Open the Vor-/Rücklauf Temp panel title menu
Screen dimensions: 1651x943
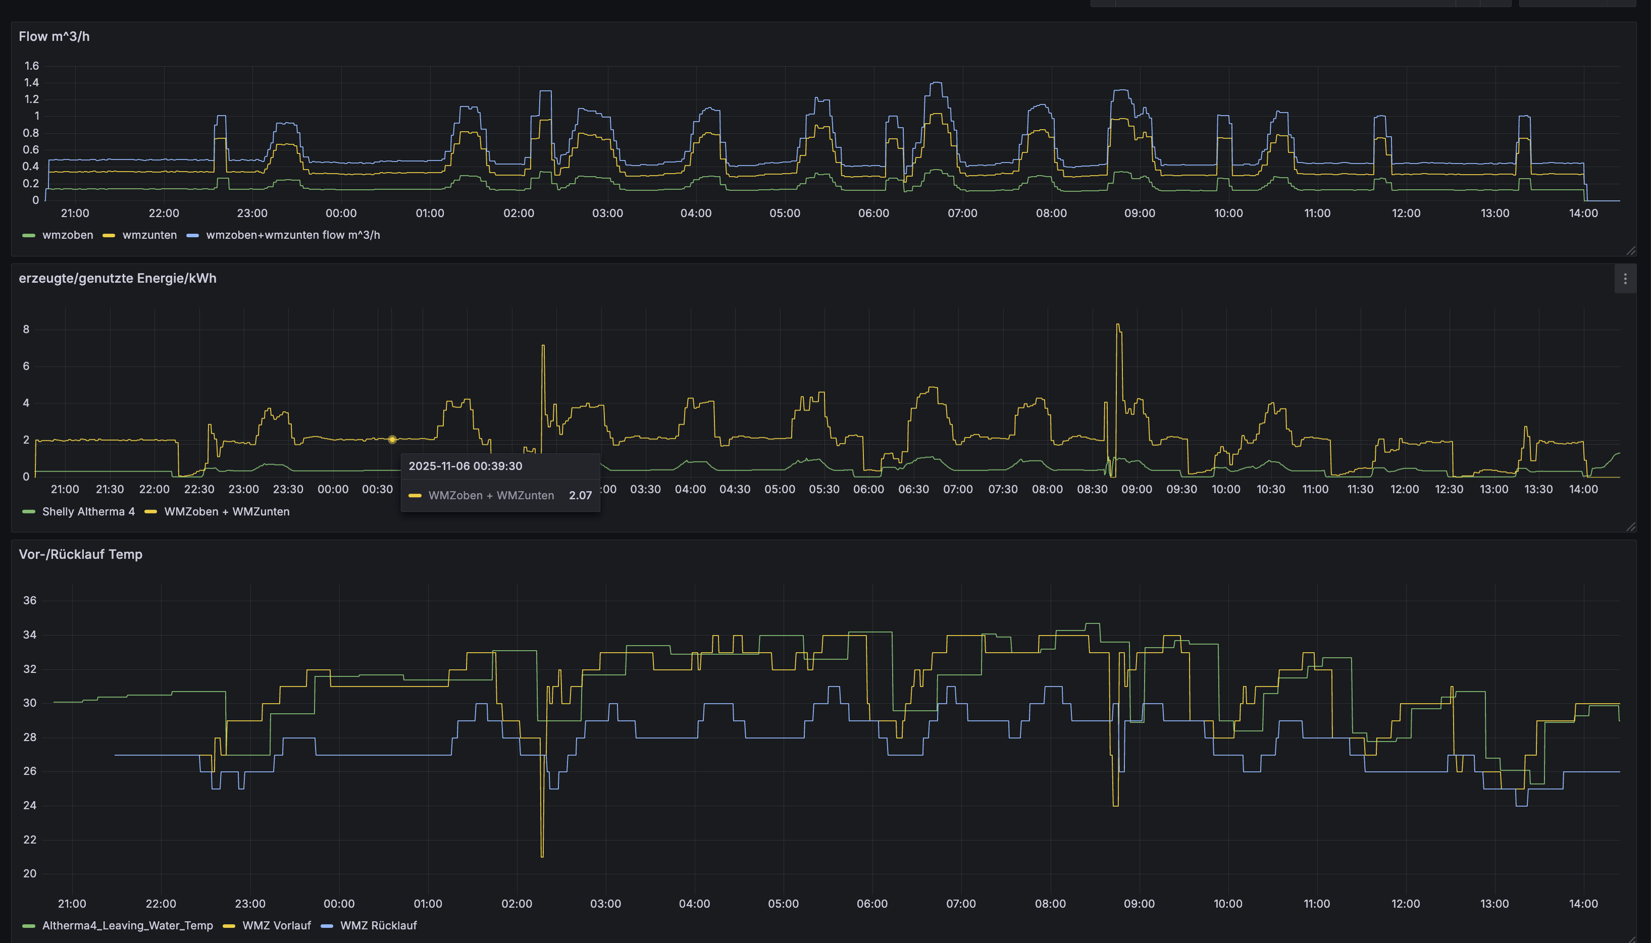point(80,554)
